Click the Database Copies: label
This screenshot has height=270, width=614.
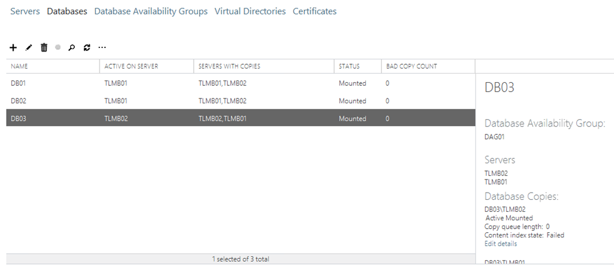[x=521, y=196]
